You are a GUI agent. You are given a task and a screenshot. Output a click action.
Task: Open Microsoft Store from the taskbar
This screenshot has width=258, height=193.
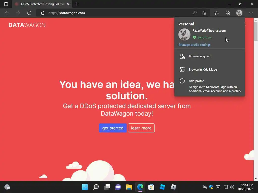tap(151, 187)
